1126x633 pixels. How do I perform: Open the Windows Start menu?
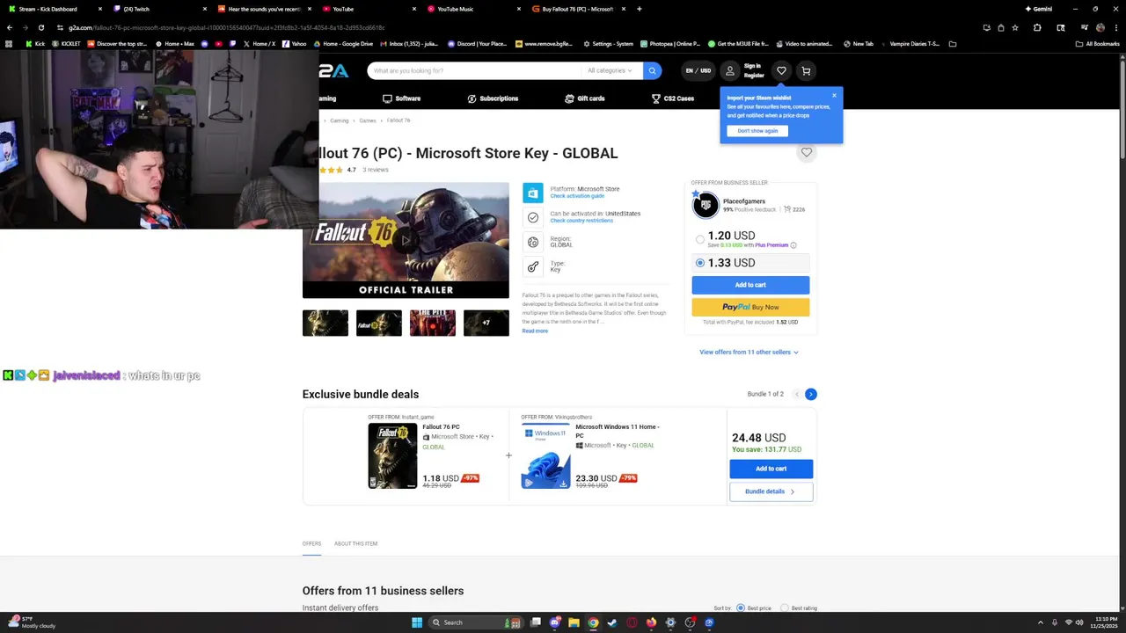[x=417, y=622]
